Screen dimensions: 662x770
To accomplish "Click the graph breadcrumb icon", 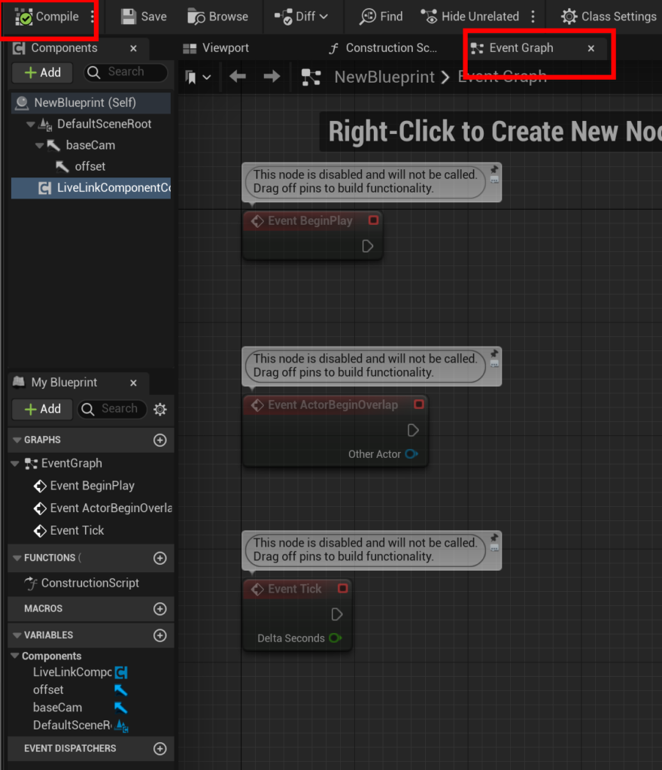I will [311, 77].
